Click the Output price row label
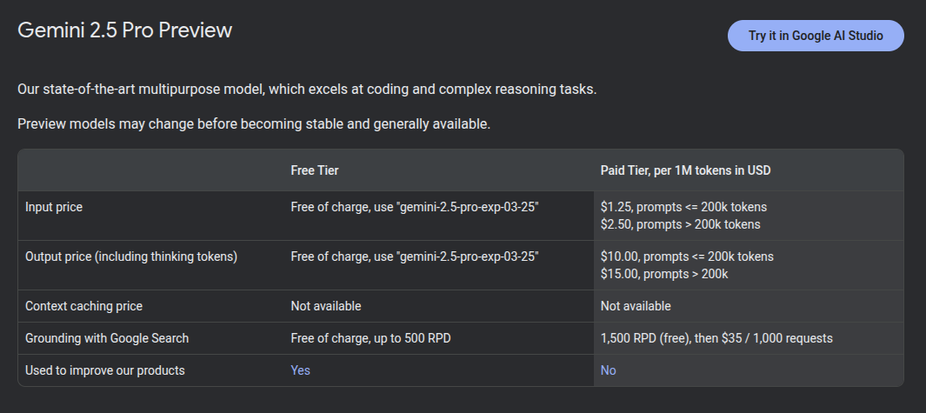Image resolution: width=926 pixels, height=413 pixels. (131, 256)
